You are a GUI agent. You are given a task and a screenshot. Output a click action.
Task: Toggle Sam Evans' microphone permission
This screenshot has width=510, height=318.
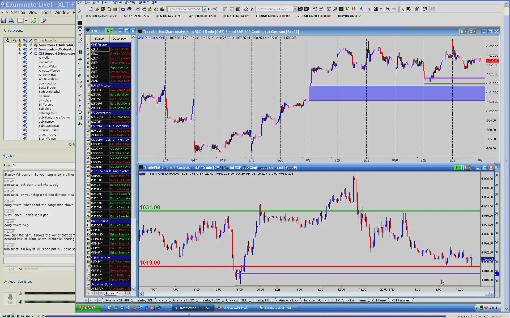[x=20, y=45]
